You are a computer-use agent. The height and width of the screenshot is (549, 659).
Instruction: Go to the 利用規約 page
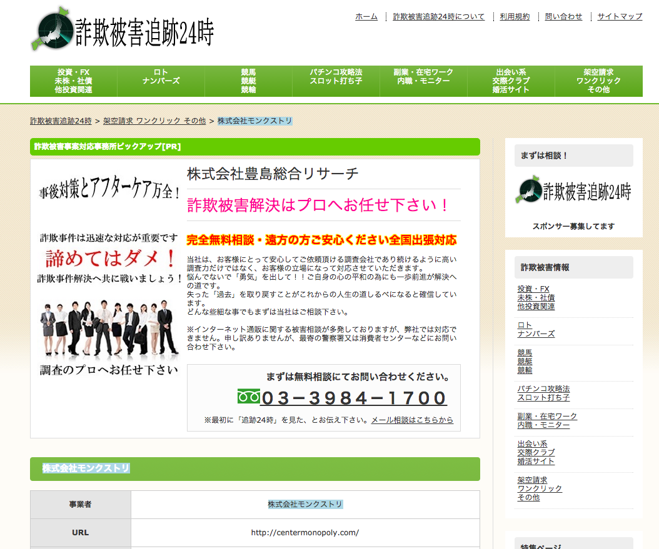coord(515,17)
